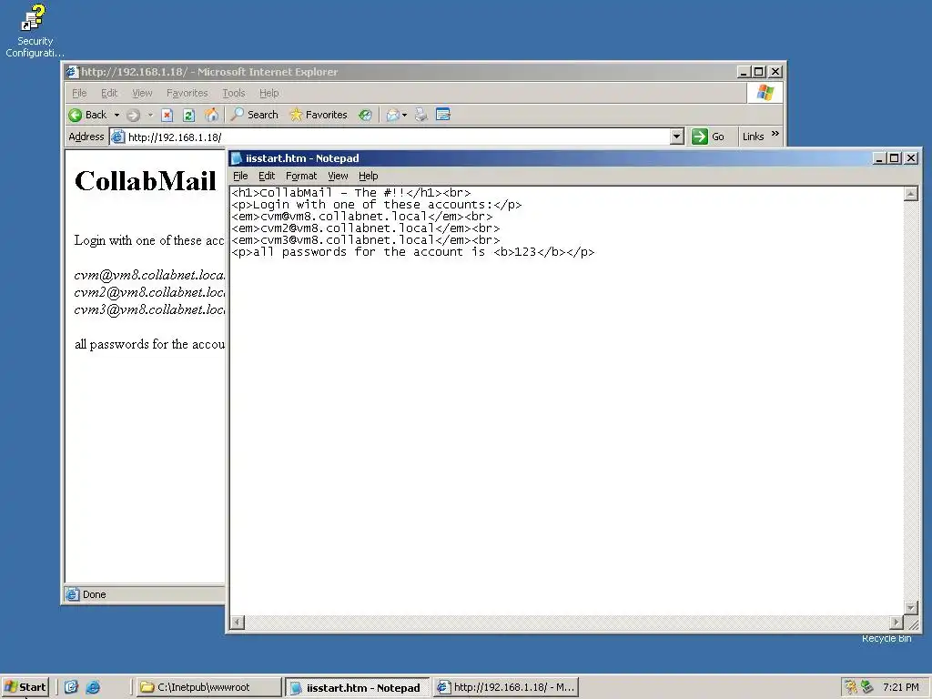Open the Back button history dropdown arrow
This screenshot has height=699, width=932.
point(116,116)
